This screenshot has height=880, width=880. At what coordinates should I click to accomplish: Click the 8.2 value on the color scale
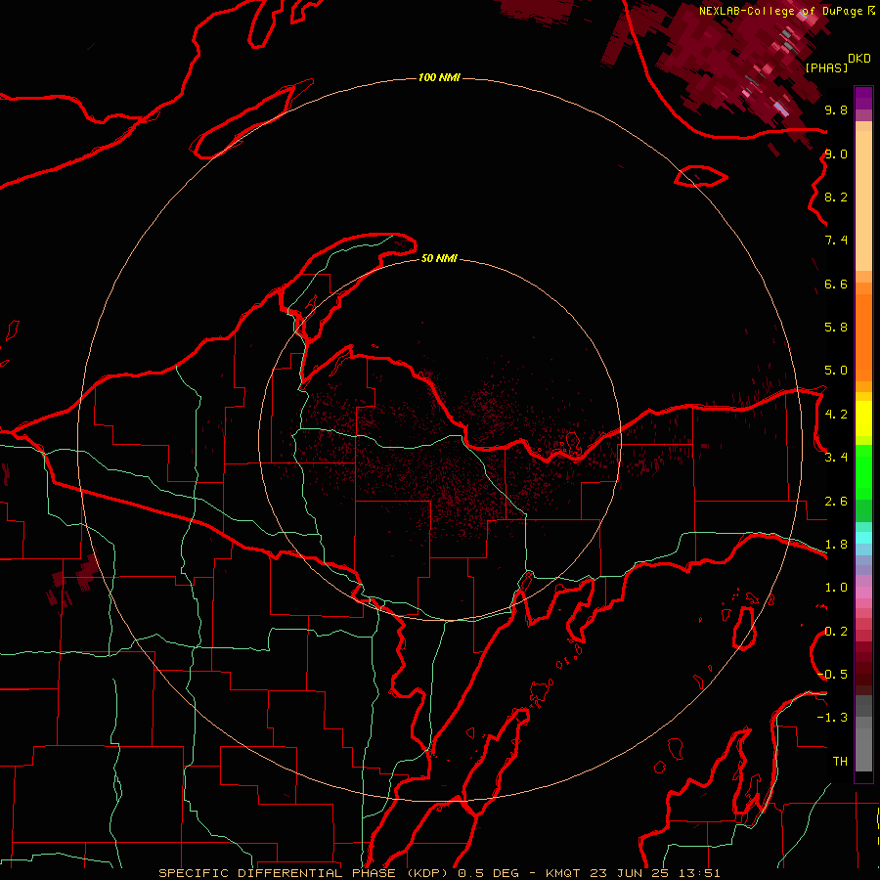click(x=836, y=197)
